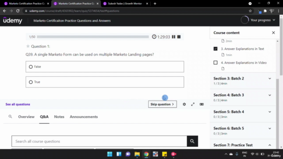Click Search all course questions field

99,141
